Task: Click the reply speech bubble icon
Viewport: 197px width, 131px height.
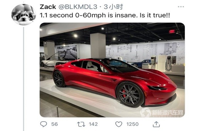Action: pos(44,124)
